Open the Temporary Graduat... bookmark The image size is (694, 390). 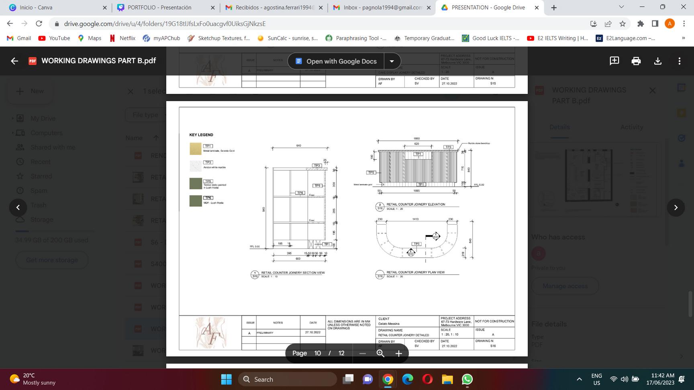point(424,38)
